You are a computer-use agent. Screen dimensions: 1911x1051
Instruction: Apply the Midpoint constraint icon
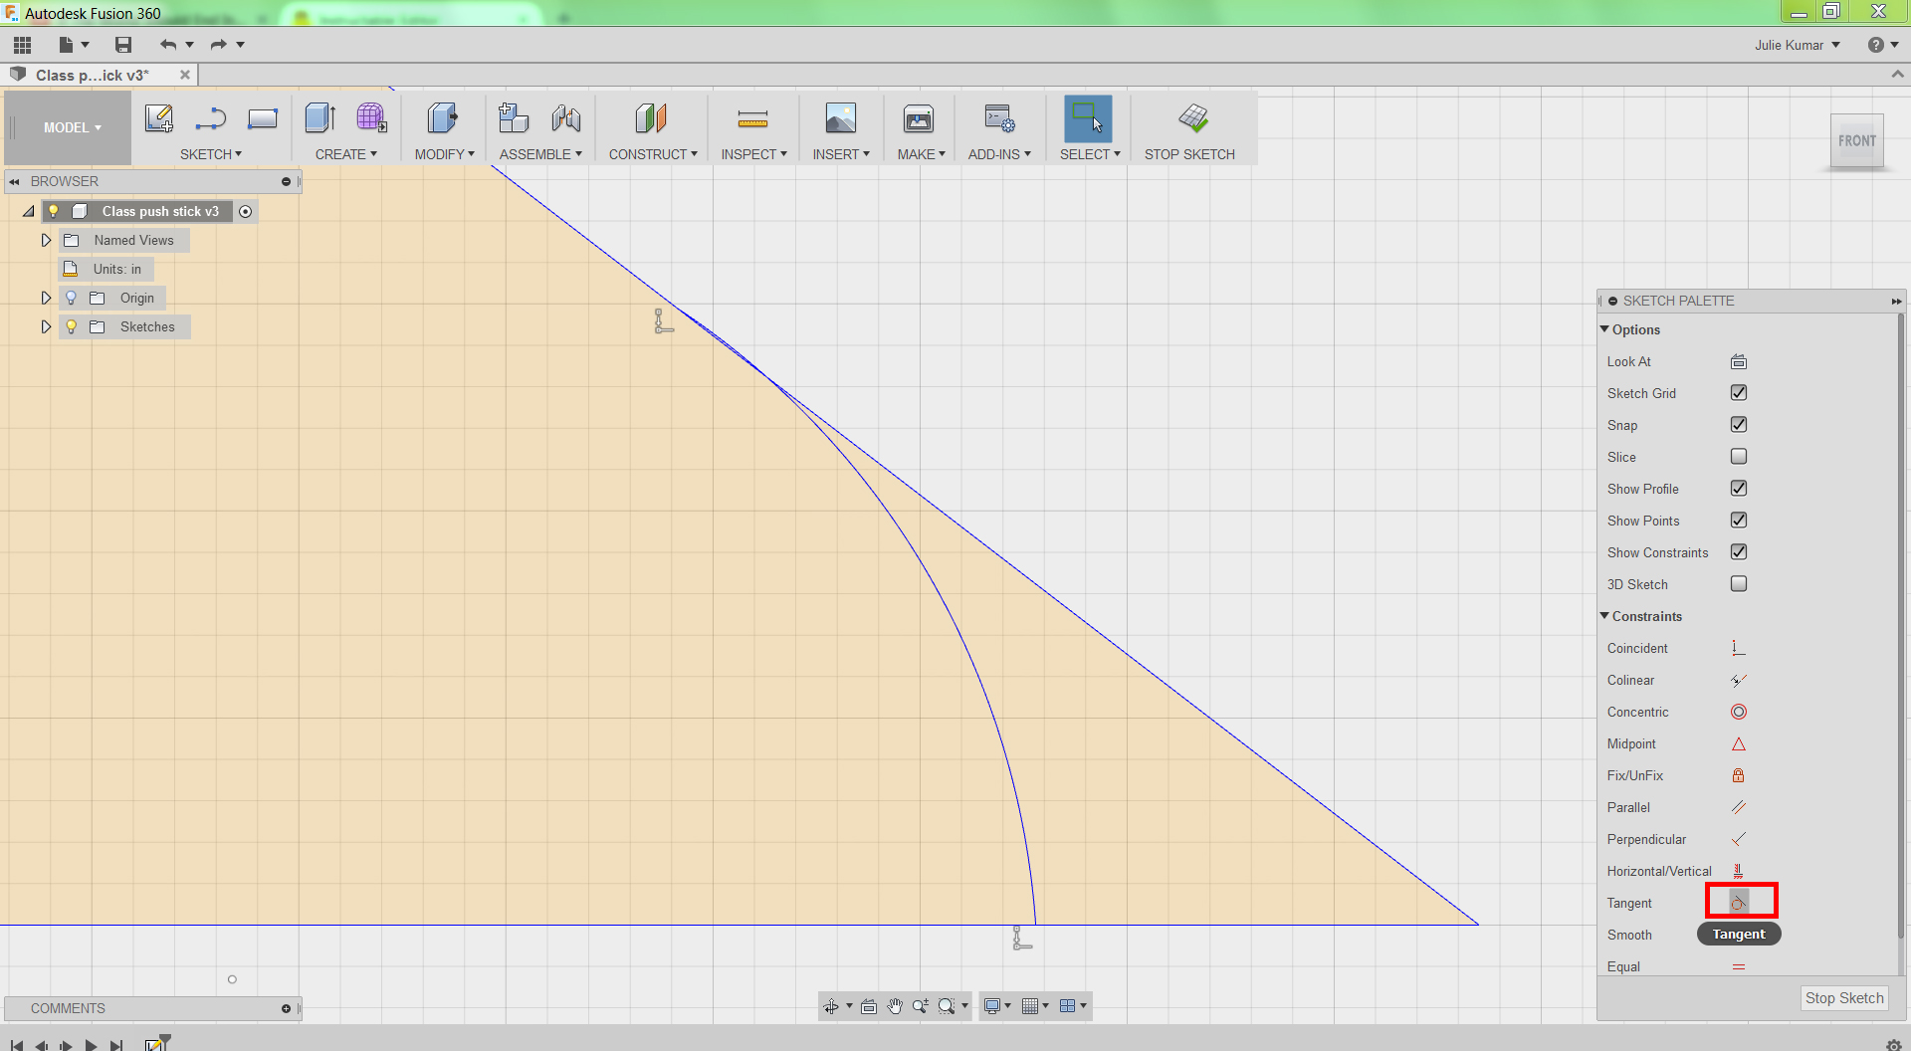1739,744
